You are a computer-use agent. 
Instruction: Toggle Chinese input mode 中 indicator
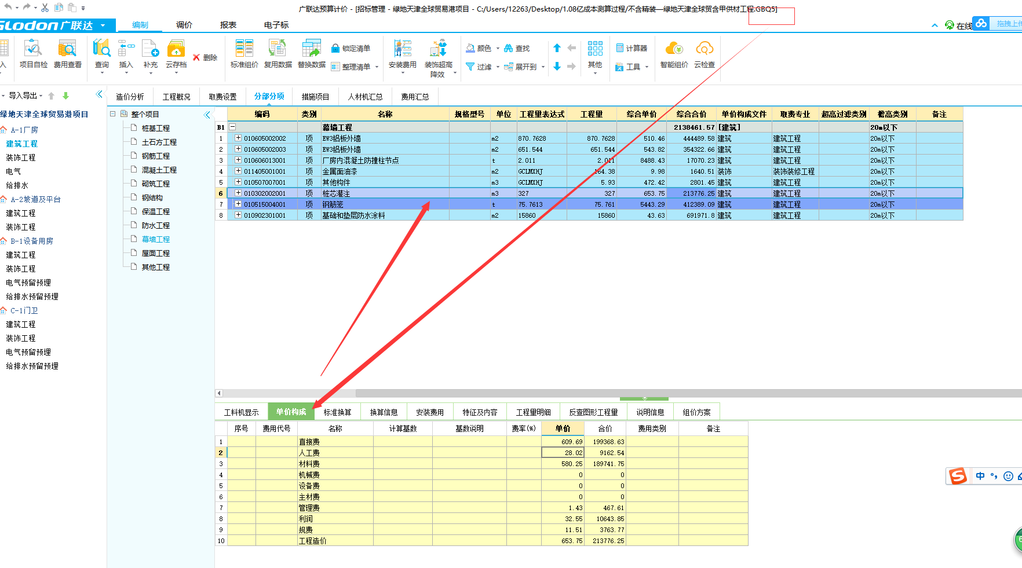point(980,476)
